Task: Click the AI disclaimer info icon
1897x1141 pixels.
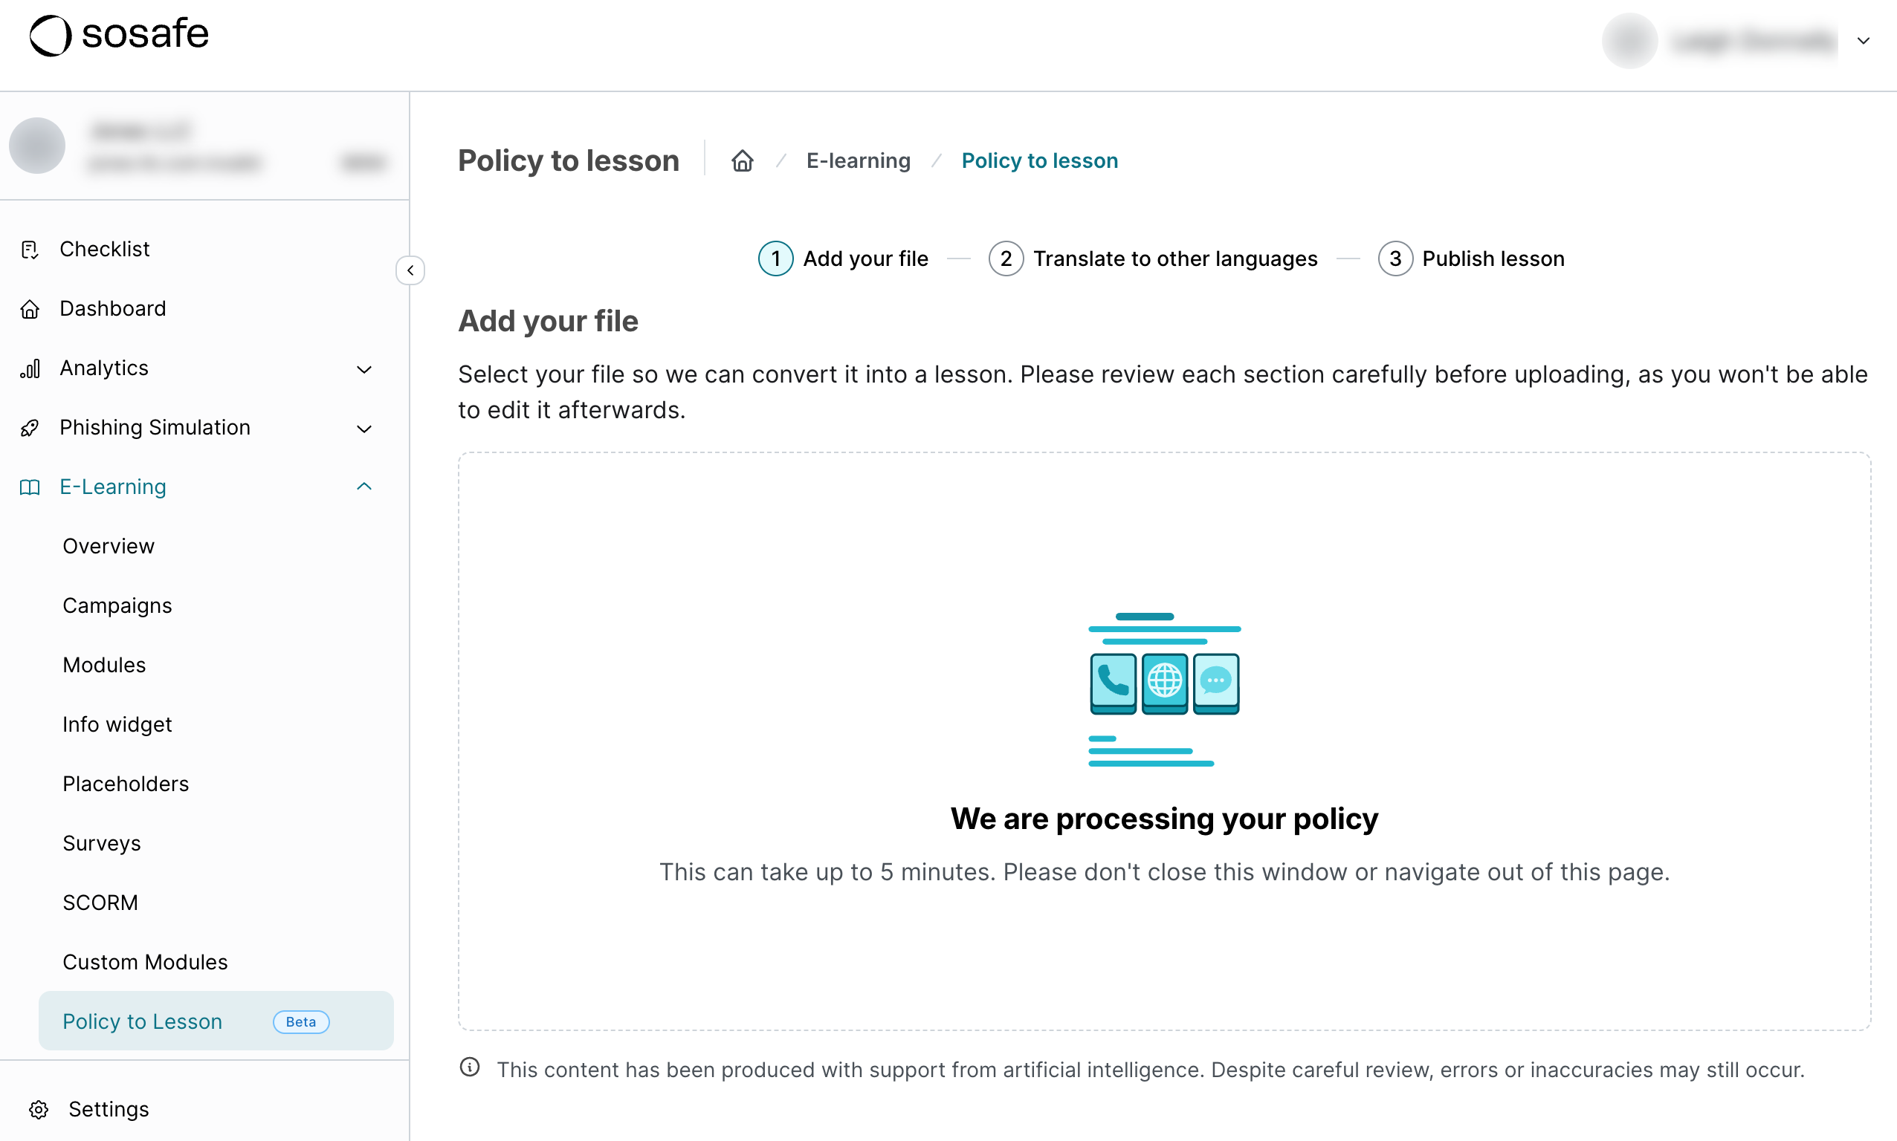Action: 469,1067
